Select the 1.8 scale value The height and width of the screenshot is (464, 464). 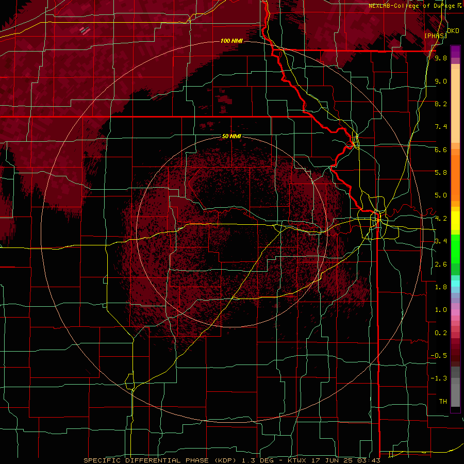click(441, 287)
